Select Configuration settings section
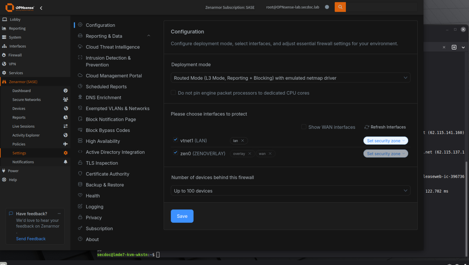The height and width of the screenshot is (265, 469). tap(100, 25)
